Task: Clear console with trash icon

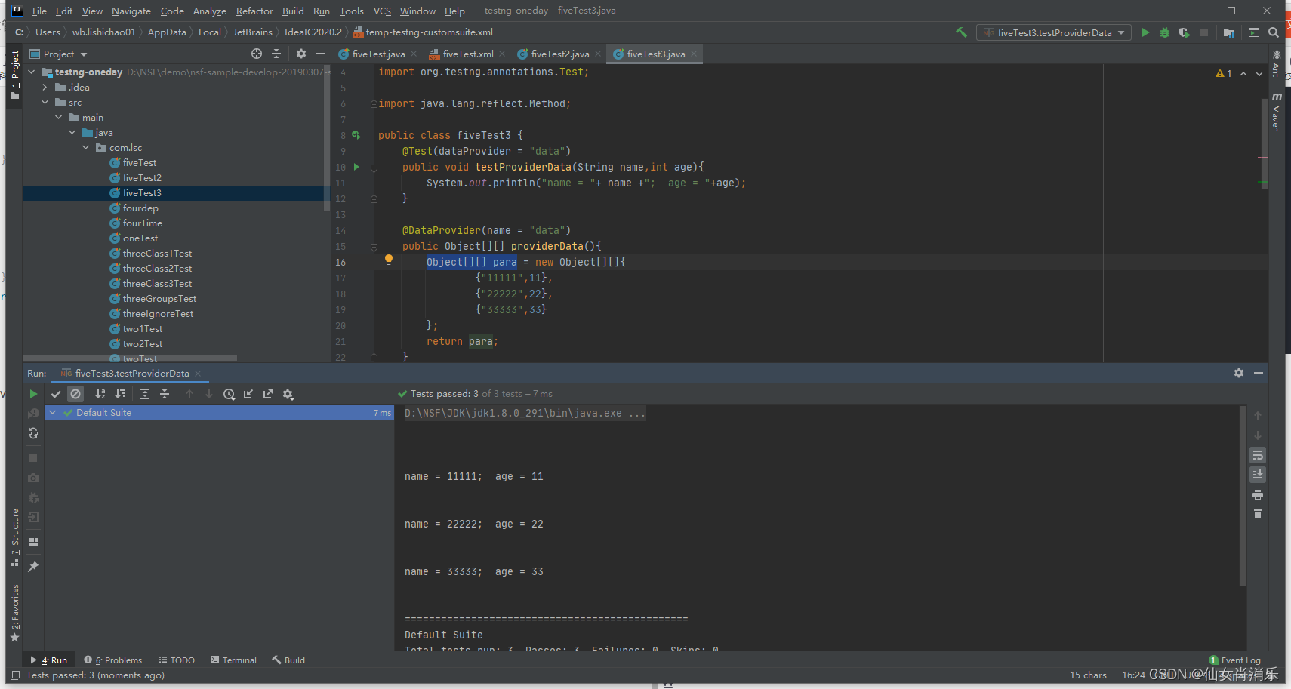Action: 1258,514
